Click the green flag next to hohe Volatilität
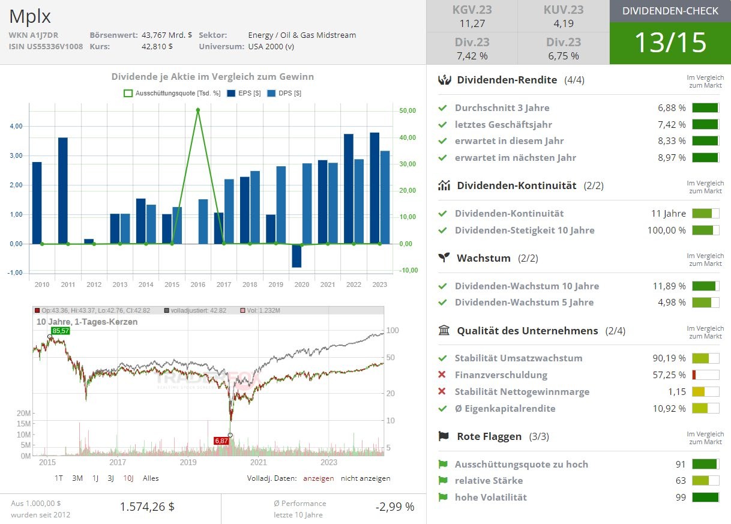 (x=443, y=498)
